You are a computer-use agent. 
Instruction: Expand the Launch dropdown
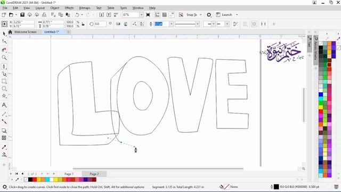pos(237,15)
